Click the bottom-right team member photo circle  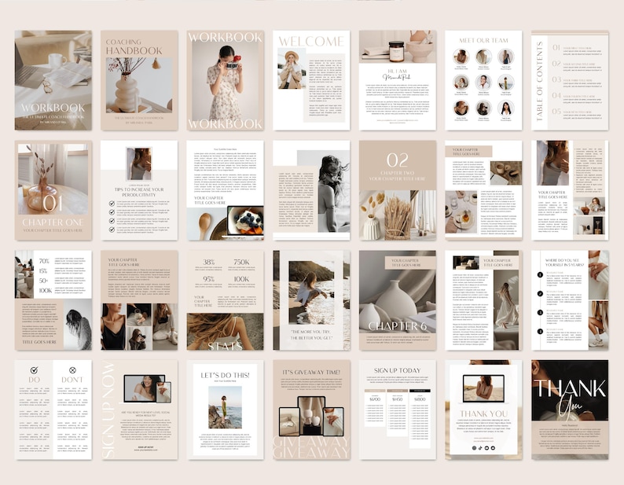506,108
